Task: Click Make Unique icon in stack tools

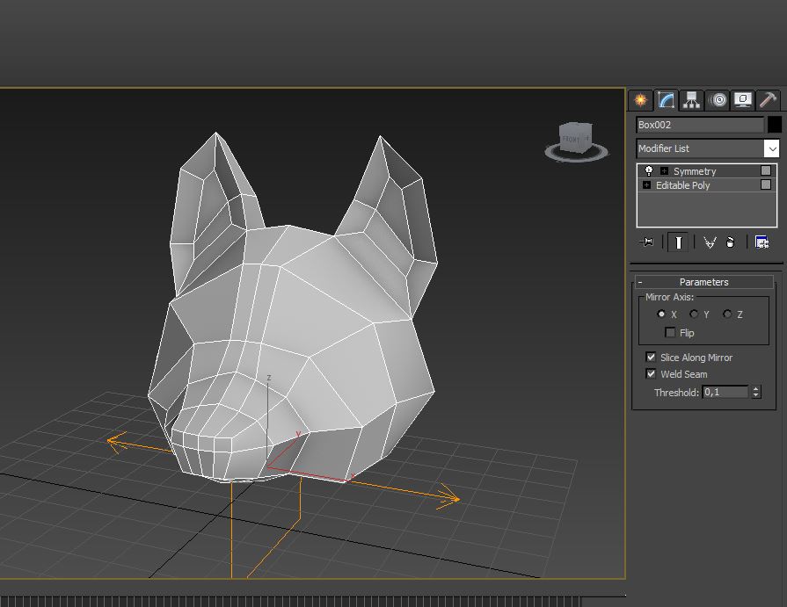Action: coord(709,242)
